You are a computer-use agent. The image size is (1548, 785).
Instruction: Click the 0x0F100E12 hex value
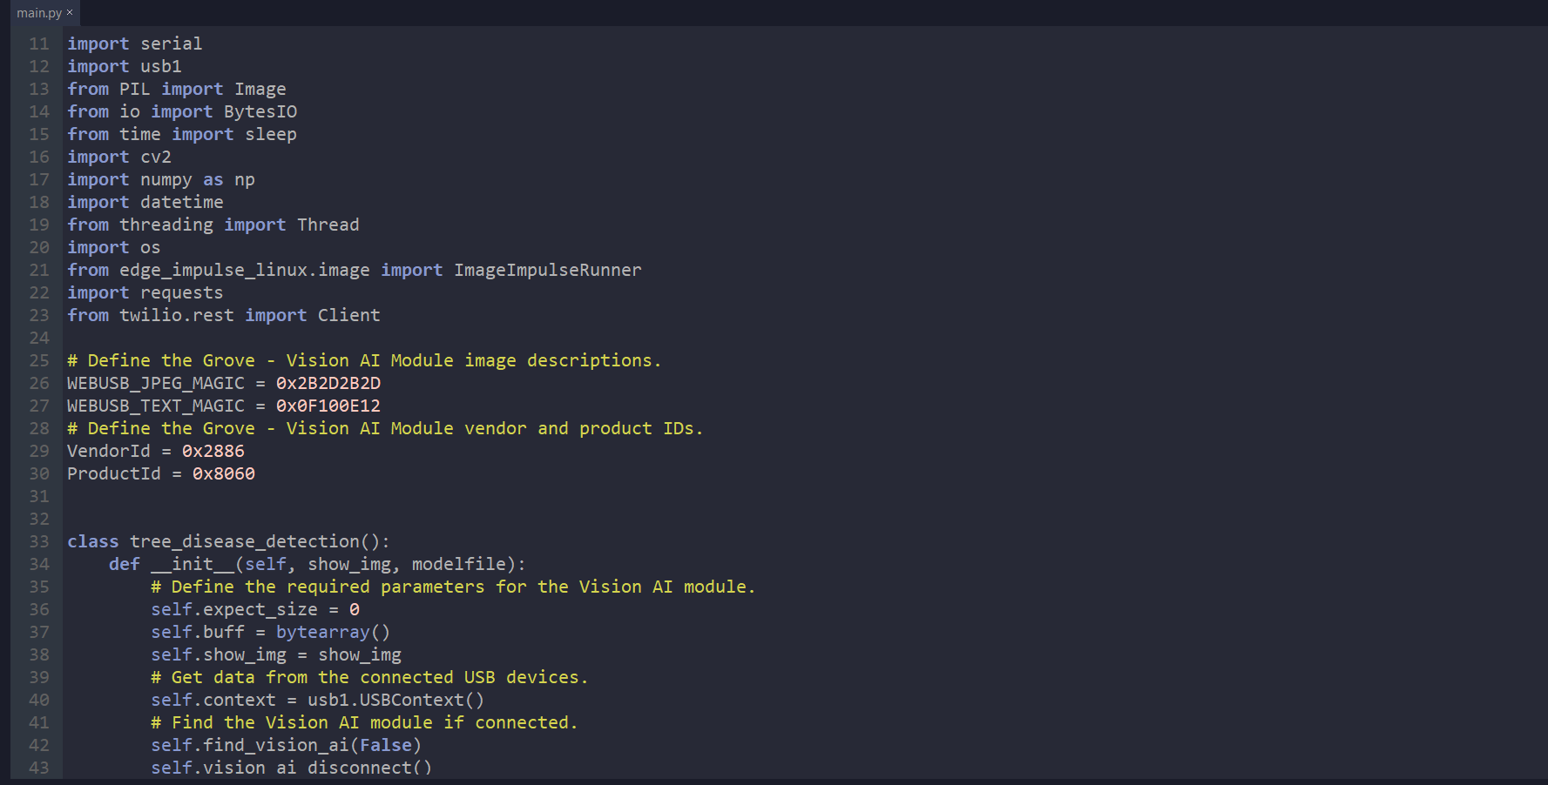[328, 406]
